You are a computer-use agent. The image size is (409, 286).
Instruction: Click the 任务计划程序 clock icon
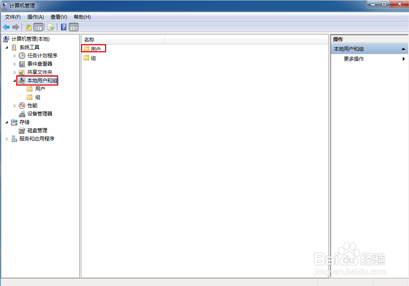pyautogui.click(x=22, y=56)
